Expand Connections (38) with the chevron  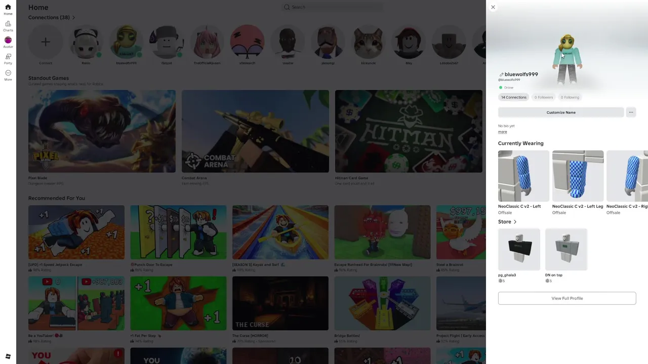(x=74, y=18)
